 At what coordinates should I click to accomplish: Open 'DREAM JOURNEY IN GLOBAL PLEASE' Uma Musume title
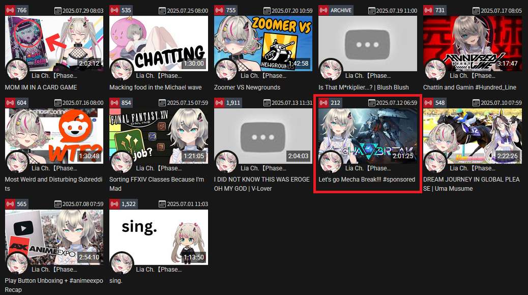(472, 184)
